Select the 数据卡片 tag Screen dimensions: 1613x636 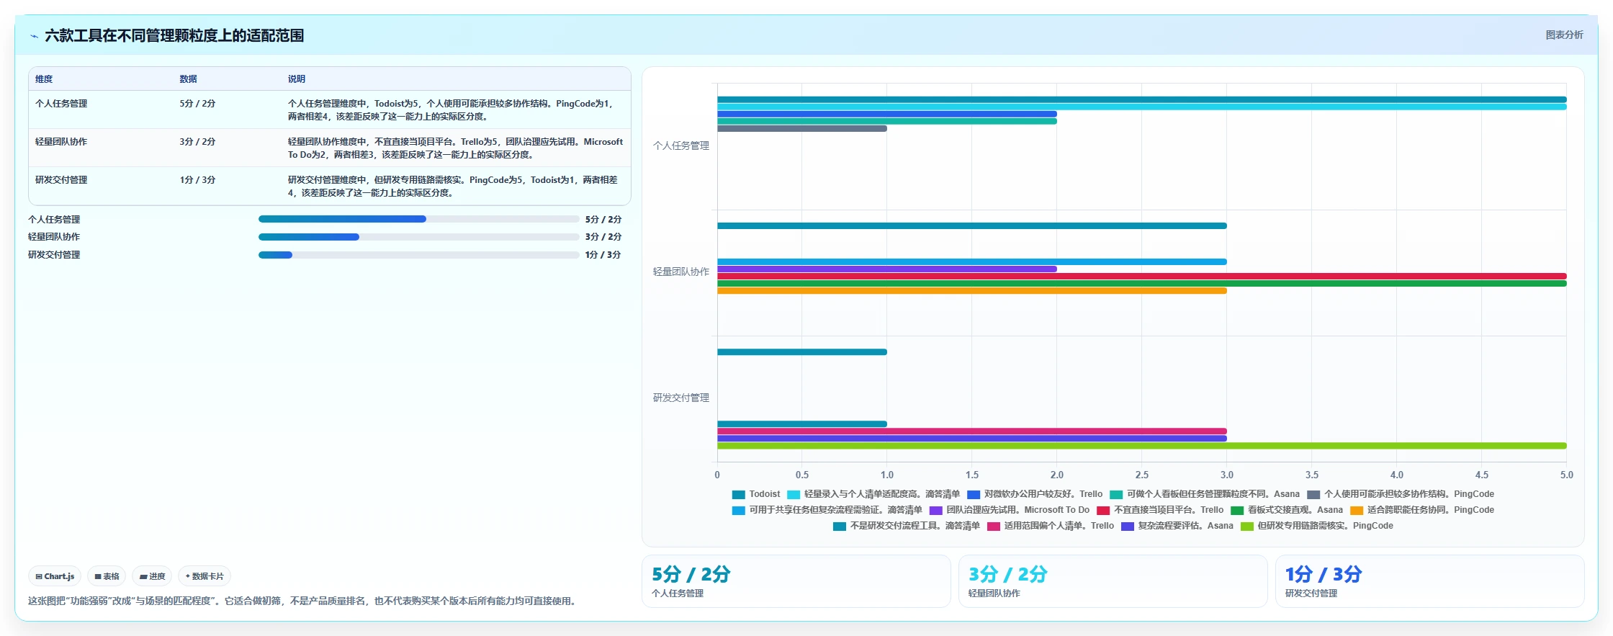[205, 576]
